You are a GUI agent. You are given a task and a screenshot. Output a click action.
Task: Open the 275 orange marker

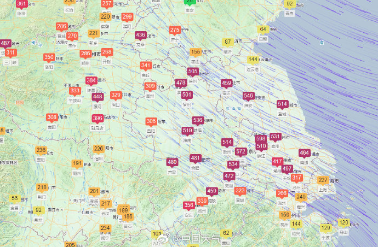tap(175, 30)
